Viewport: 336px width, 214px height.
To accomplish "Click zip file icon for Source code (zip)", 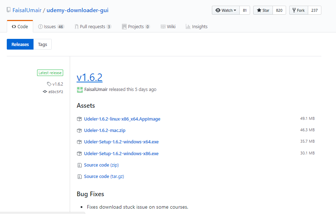I will click(80, 165).
